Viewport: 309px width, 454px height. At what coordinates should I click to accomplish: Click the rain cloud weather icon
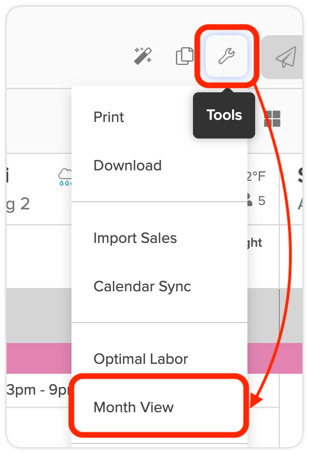(x=65, y=177)
